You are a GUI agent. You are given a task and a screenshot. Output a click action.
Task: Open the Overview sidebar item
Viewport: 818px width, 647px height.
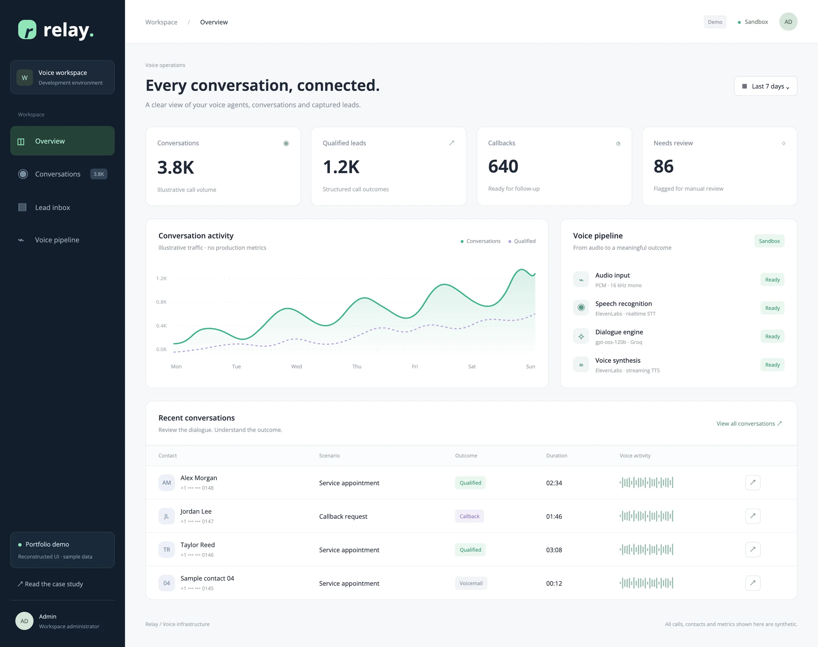coord(62,141)
